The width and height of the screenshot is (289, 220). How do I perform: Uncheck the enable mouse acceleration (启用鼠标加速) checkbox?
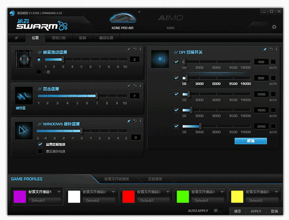click(40, 144)
